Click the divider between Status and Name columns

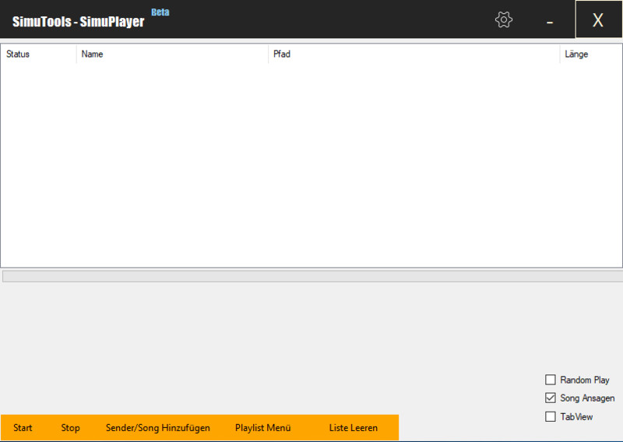pyautogui.click(x=76, y=54)
